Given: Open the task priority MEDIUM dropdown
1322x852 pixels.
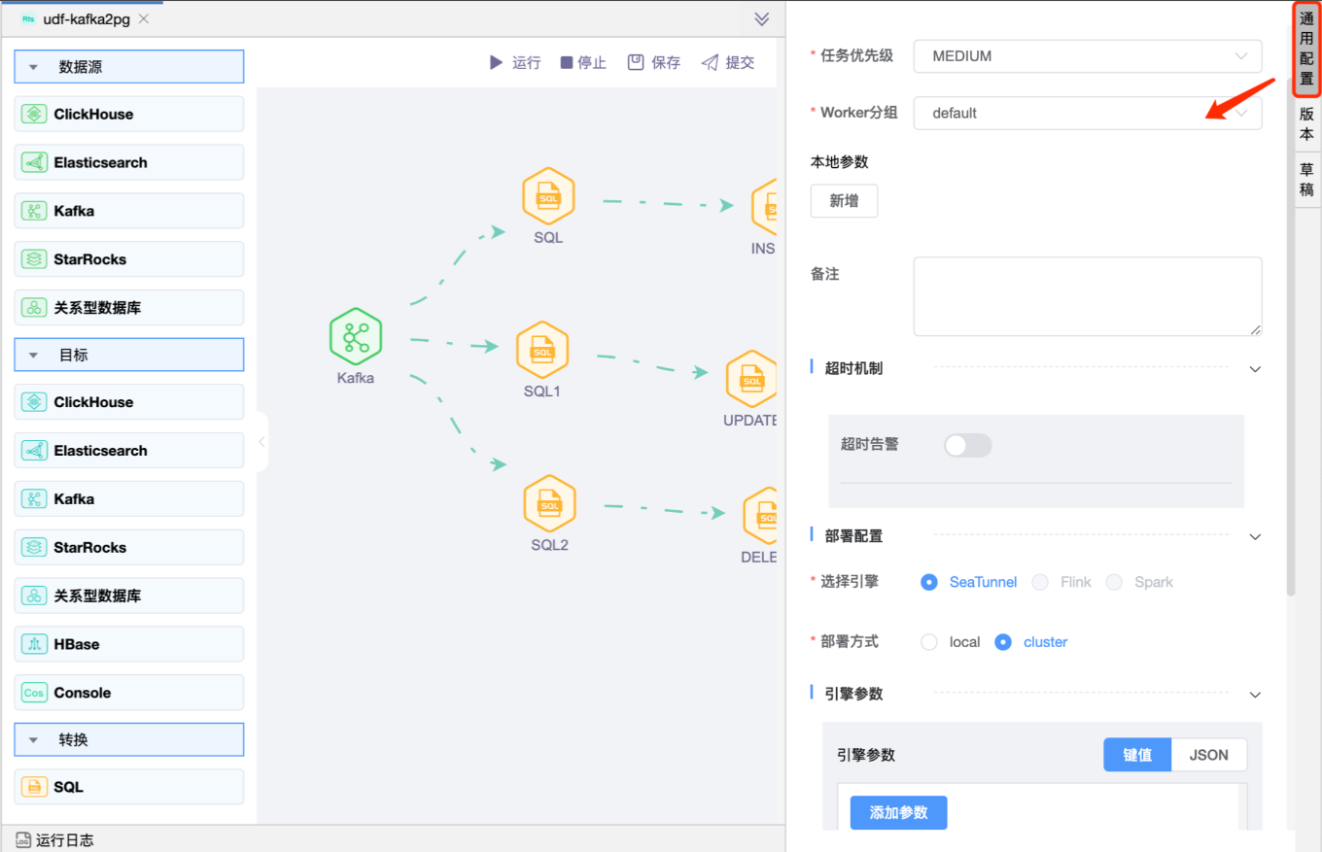Looking at the screenshot, I should (x=1087, y=56).
